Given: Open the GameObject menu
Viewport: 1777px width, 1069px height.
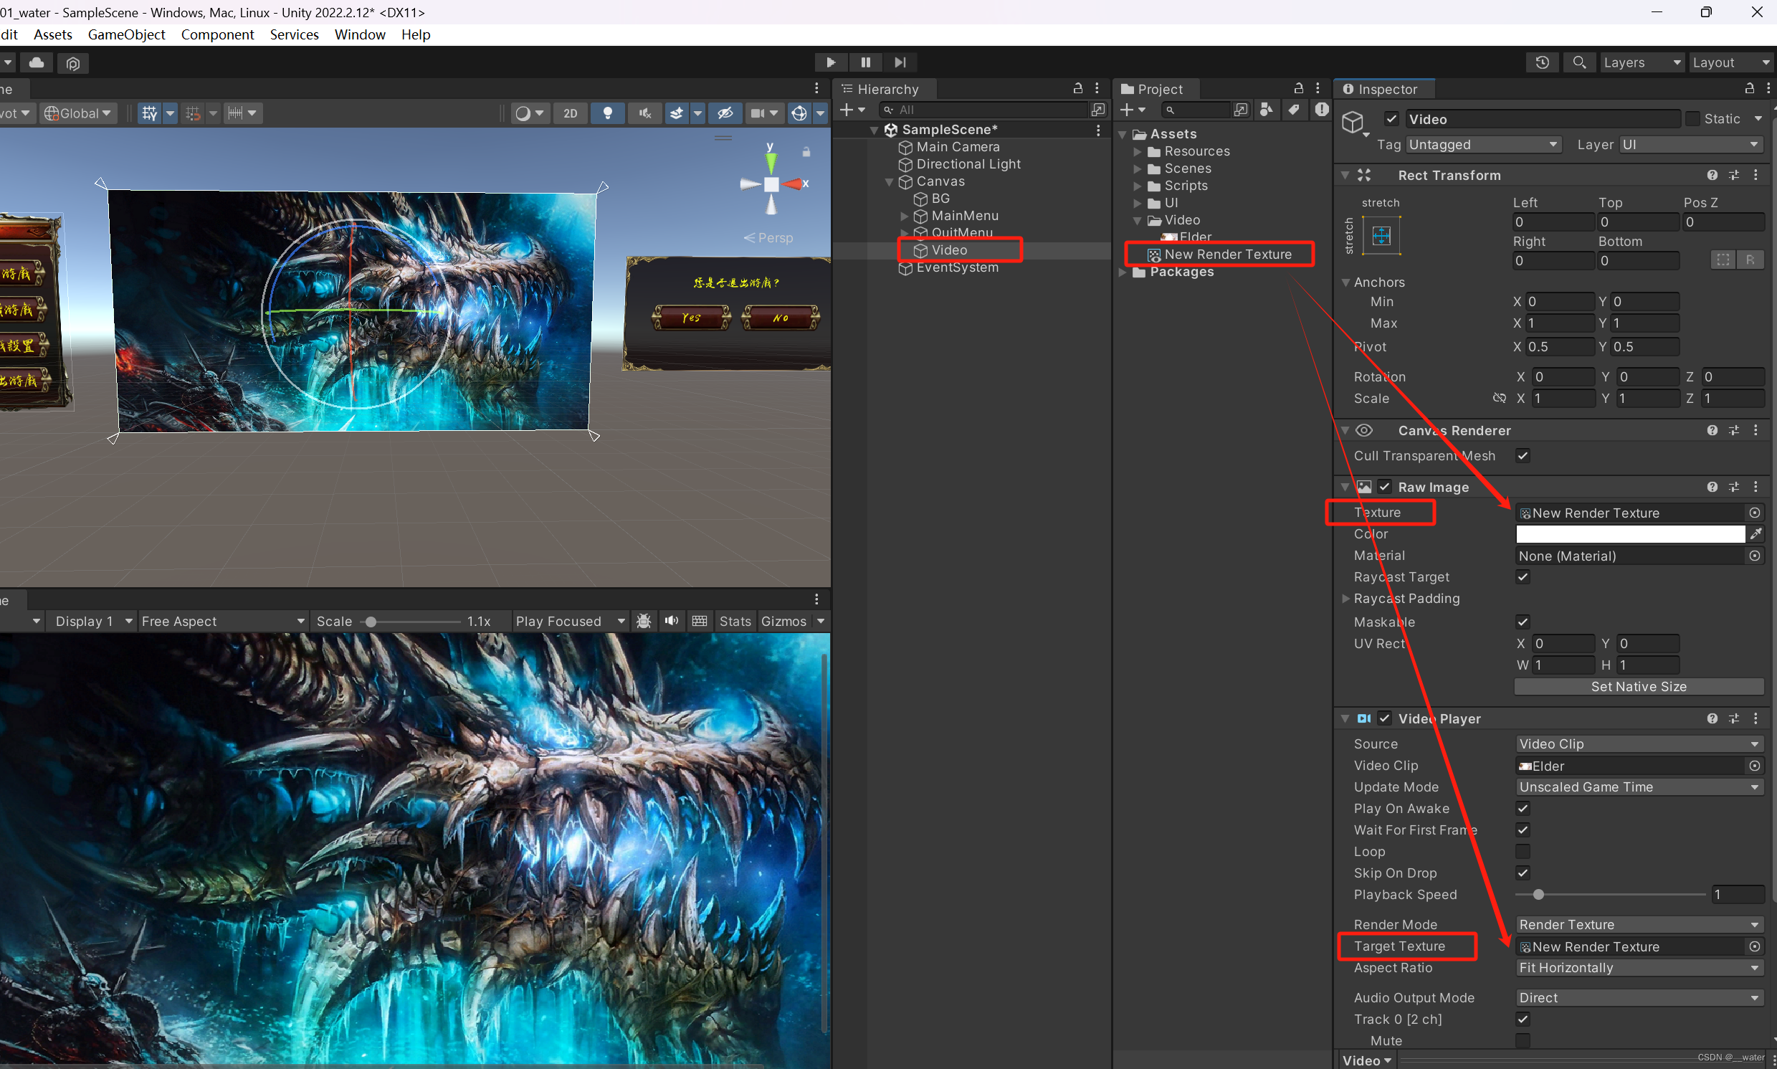Looking at the screenshot, I should coord(127,34).
